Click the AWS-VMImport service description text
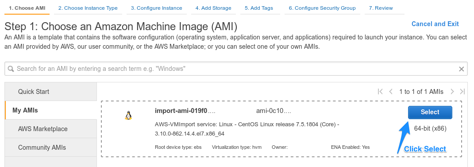This screenshot has height=167, width=474. pyautogui.click(x=247, y=129)
